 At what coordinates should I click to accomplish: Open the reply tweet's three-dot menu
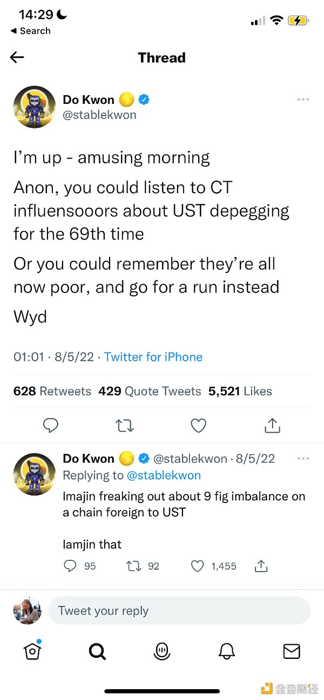(x=303, y=459)
